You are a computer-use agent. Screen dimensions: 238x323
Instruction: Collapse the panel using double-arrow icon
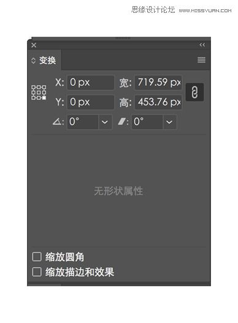pyautogui.click(x=202, y=45)
